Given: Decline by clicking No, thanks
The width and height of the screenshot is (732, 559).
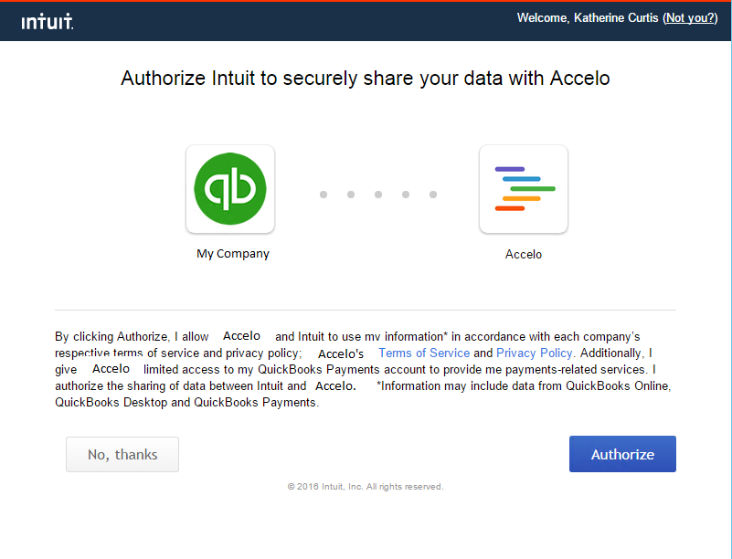Looking at the screenshot, I should click(x=122, y=454).
